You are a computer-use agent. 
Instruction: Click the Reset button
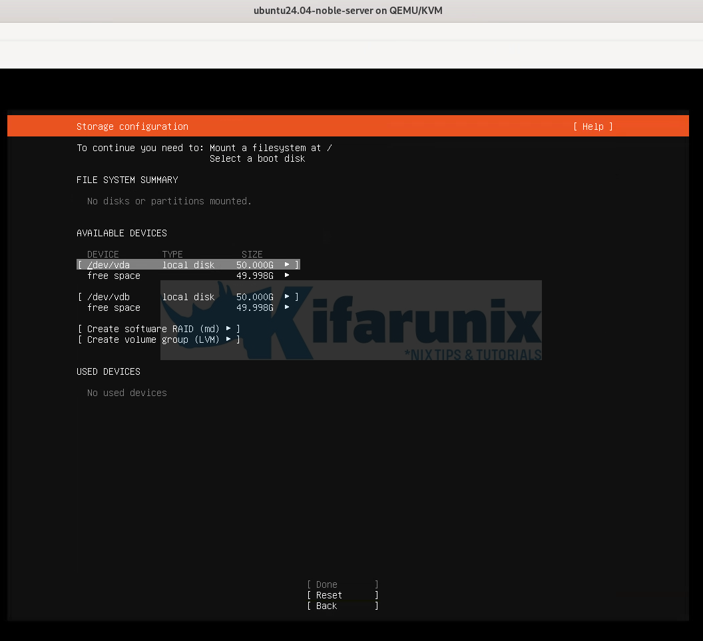coord(343,595)
